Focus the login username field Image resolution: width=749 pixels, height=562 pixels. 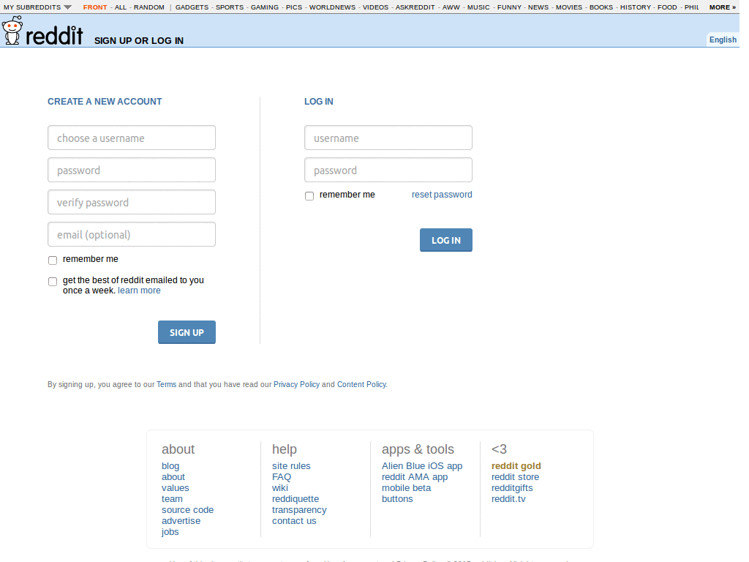pos(388,138)
